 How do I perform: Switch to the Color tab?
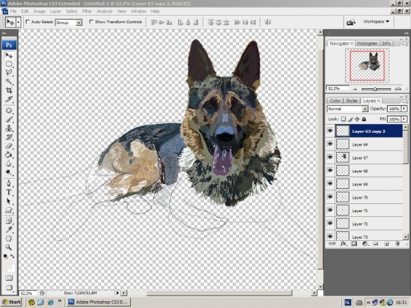pyautogui.click(x=335, y=101)
